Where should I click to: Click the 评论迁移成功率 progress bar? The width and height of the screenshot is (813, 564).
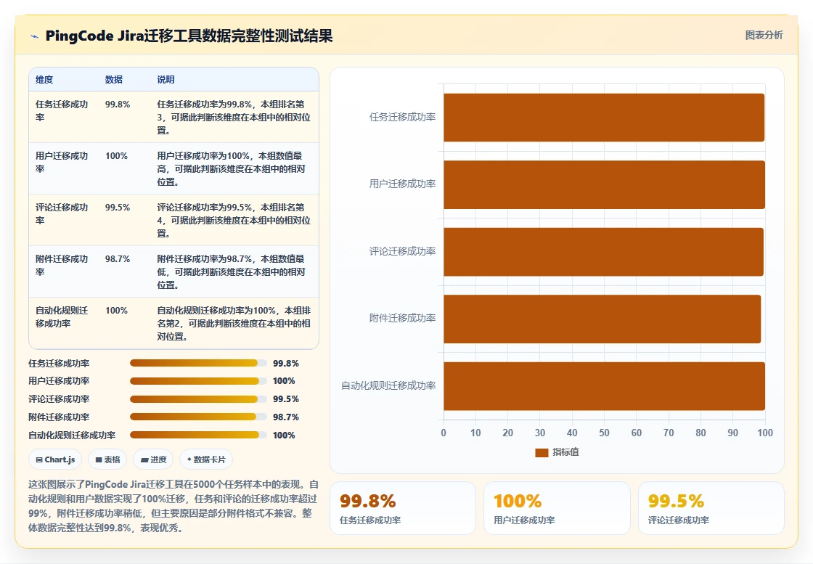click(199, 399)
